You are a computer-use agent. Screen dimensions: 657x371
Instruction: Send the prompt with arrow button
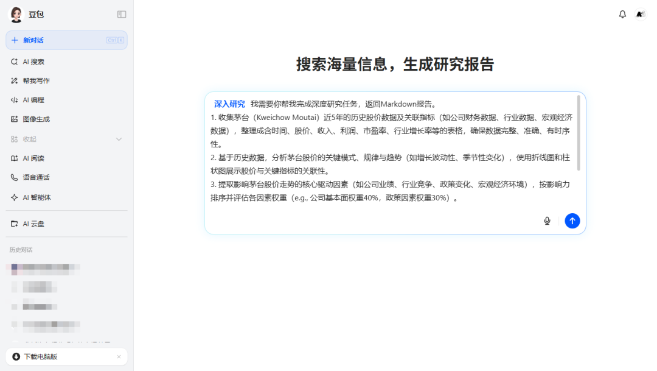572,221
